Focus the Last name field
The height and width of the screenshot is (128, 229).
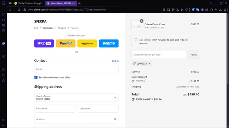click(98, 108)
